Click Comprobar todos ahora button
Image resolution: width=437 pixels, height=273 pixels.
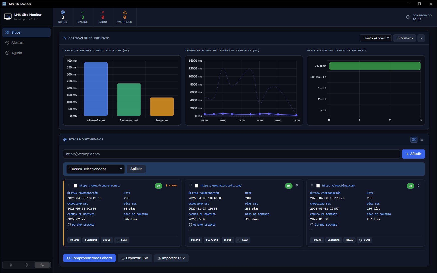[89, 258]
